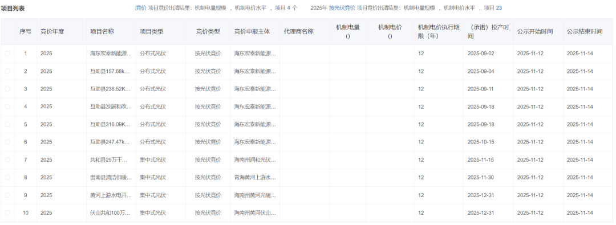This screenshot has height=225, width=616.
Task: Click 公示开始时间 2025-11-12 in row 6
Action: 530,142
